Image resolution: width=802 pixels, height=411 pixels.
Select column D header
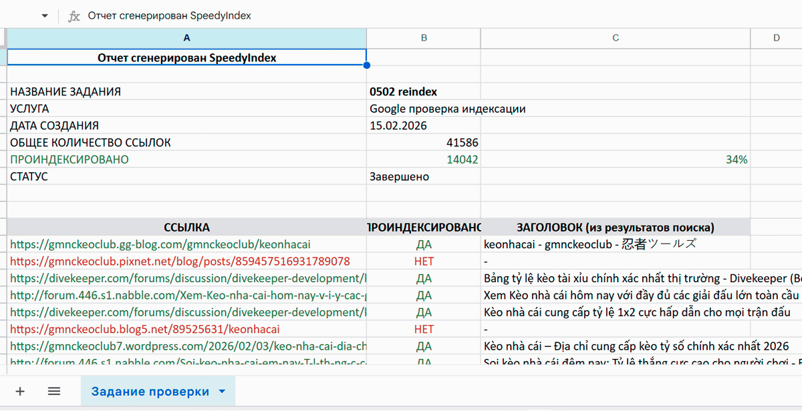(x=776, y=38)
